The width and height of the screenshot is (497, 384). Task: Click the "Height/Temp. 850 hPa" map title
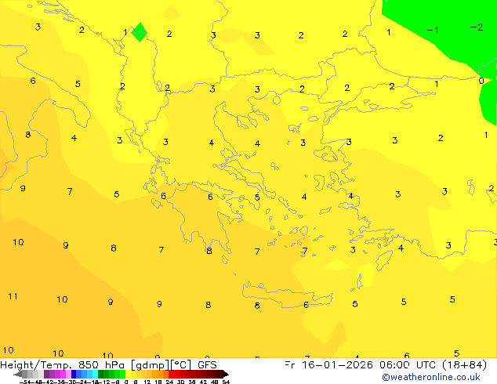[64, 364]
